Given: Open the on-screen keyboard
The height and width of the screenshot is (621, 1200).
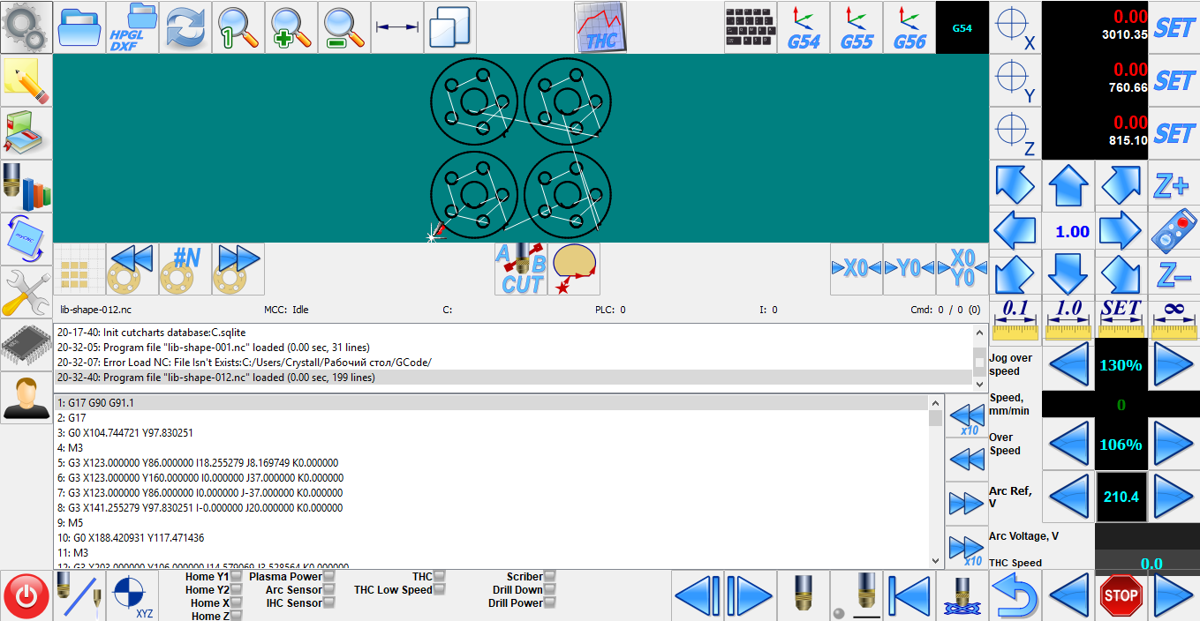Looking at the screenshot, I should 751,27.
